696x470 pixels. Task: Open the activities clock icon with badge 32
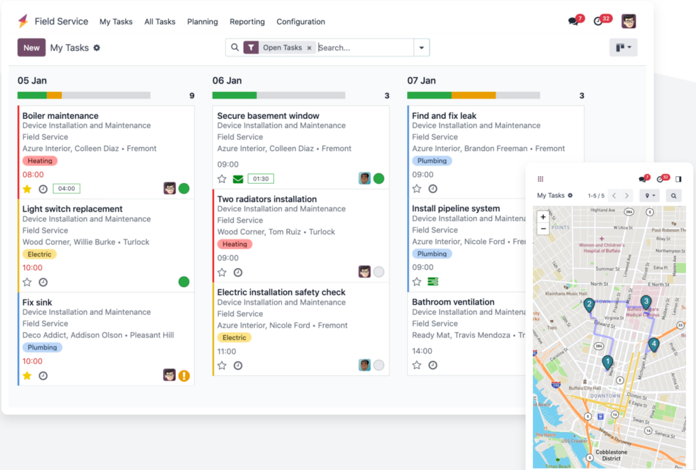(x=599, y=21)
